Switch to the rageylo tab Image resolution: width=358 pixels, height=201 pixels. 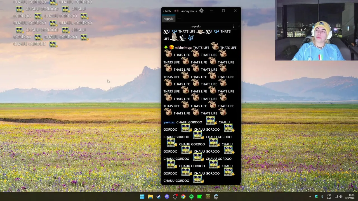[x=169, y=19]
